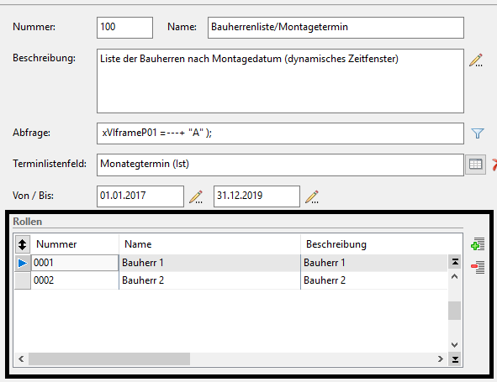Click into the Name field Bauherrenliste/Montagetermin
The width and height of the screenshot is (497, 382).
(x=336, y=28)
